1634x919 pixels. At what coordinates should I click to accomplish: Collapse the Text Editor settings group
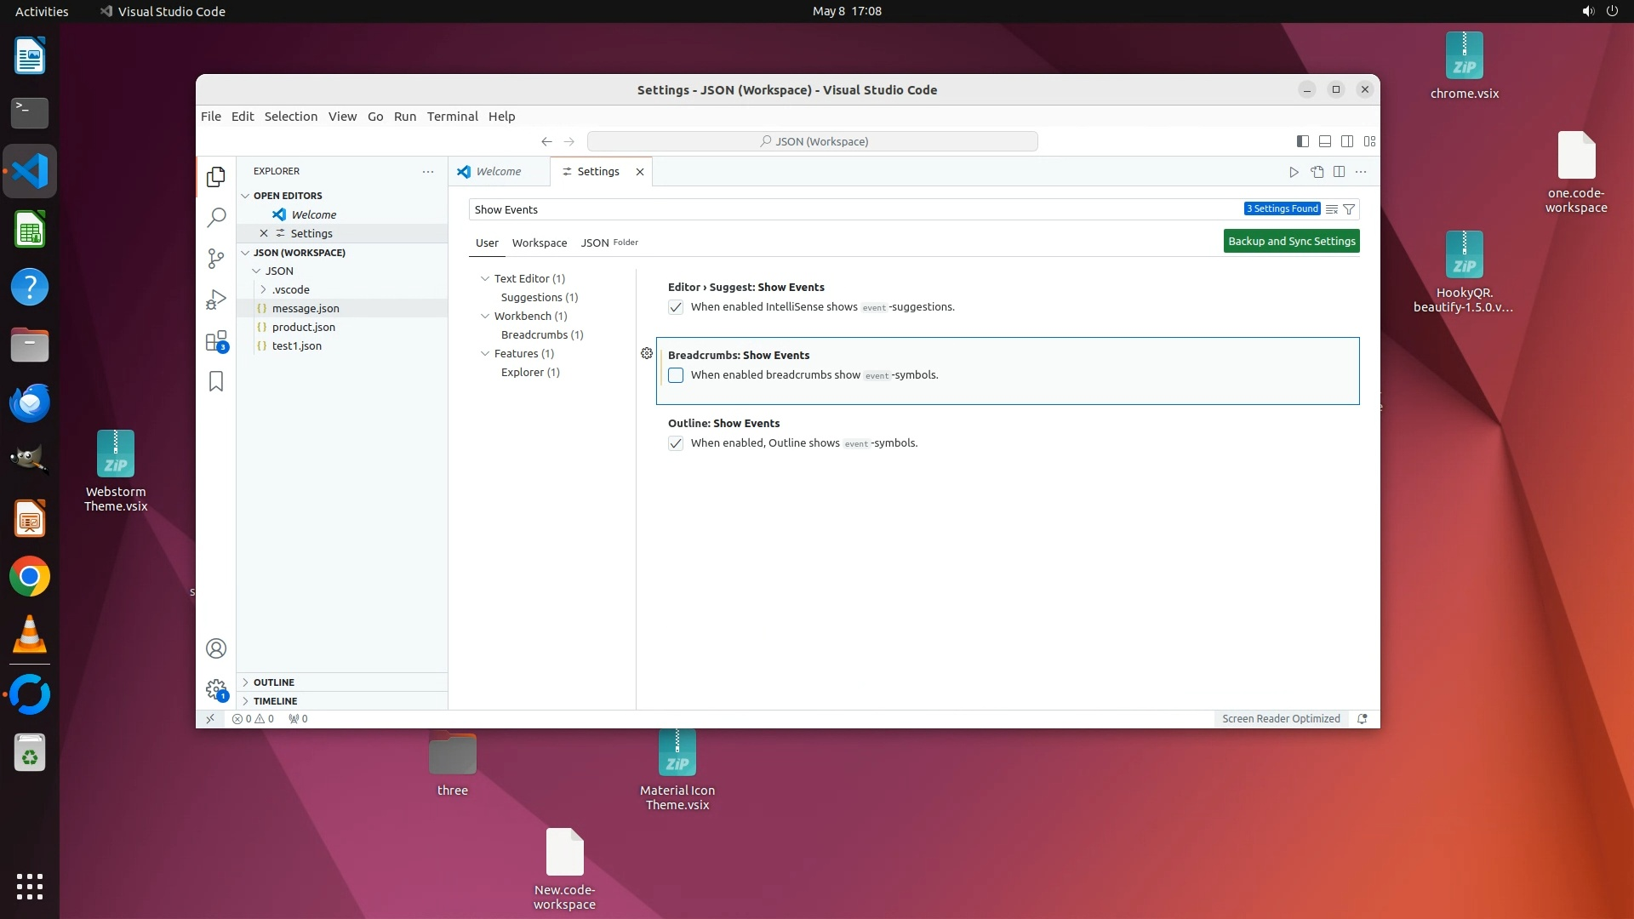pyautogui.click(x=485, y=278)
